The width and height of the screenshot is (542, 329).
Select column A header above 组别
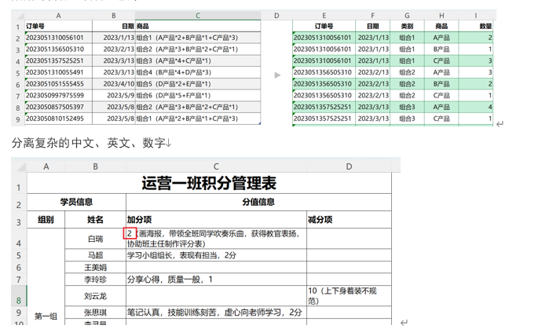coord(46,166)
